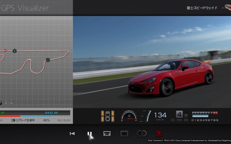
Task: Select the green marker near the hairpin
Action: (x=48, y=60)
